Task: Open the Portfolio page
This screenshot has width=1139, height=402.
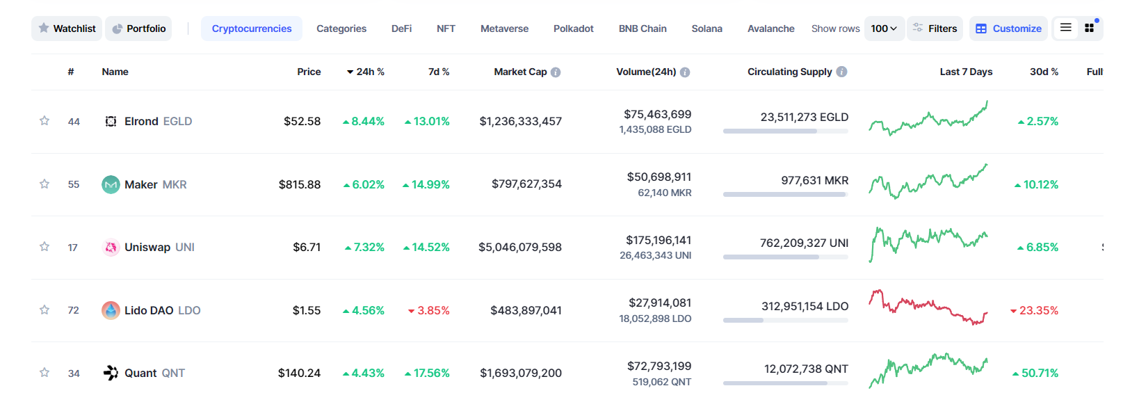Action: pyautogui.click(x=138, y=29)
